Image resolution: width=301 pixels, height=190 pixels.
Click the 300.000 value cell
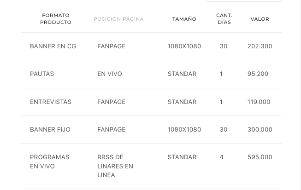260,129
